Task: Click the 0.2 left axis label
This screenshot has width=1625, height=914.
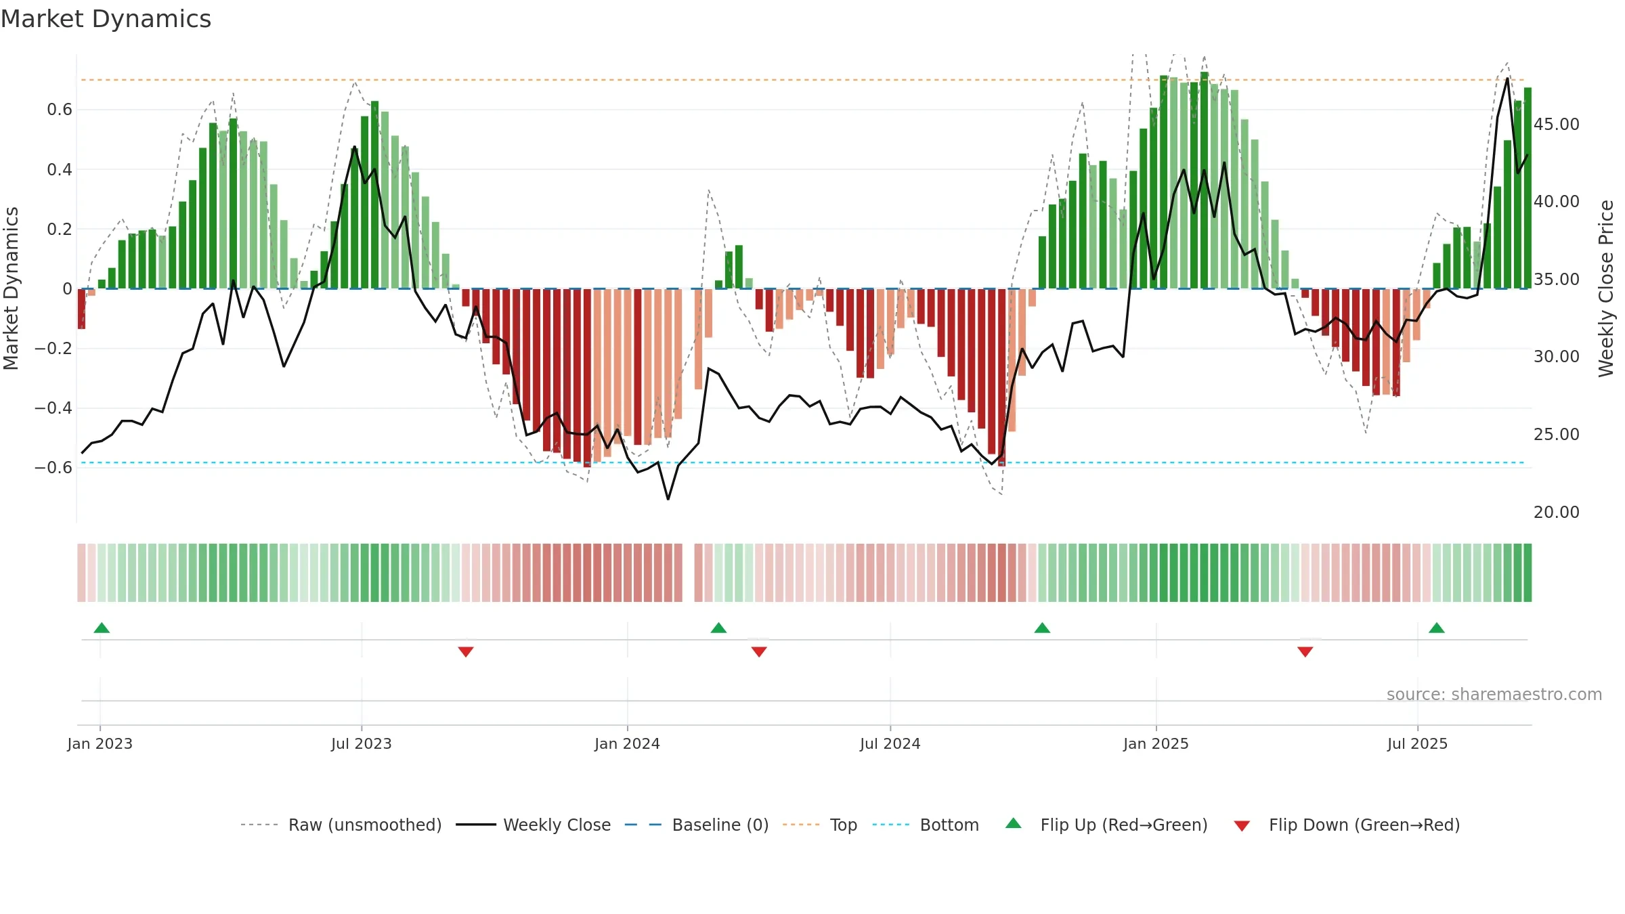Action: click(x=60, y=229)
